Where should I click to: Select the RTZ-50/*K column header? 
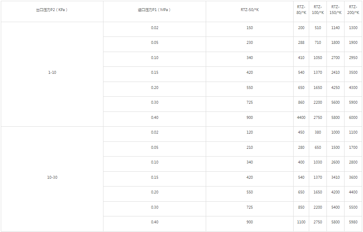(x=250, y=10)
